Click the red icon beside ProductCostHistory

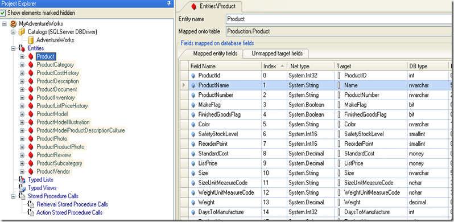[31, 73]
